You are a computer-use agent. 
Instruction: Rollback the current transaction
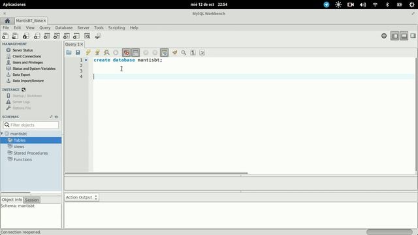pos(155,52)
